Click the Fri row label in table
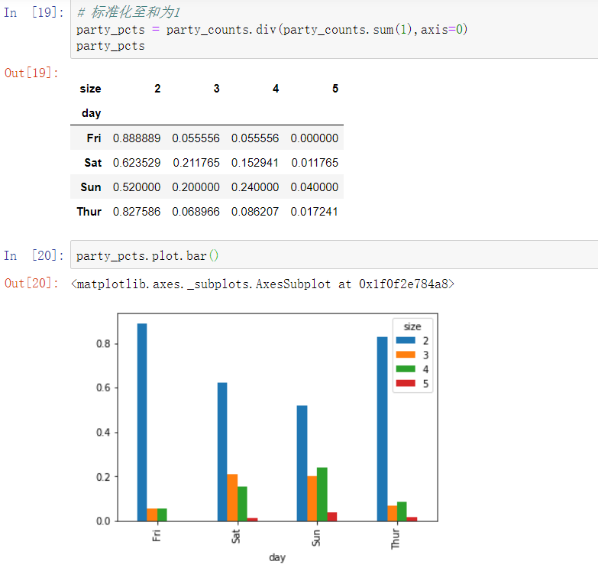 [x=93, y=138]
